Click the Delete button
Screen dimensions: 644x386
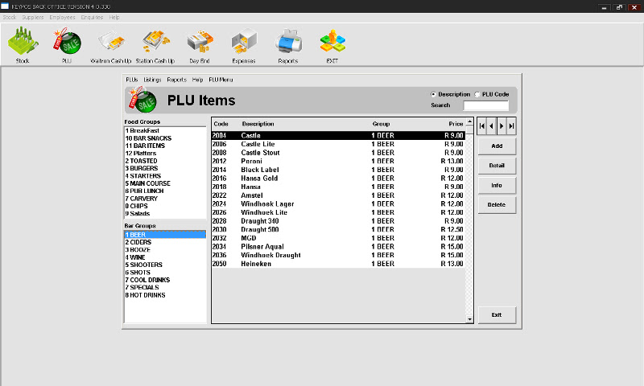click(x=497, y=205)
